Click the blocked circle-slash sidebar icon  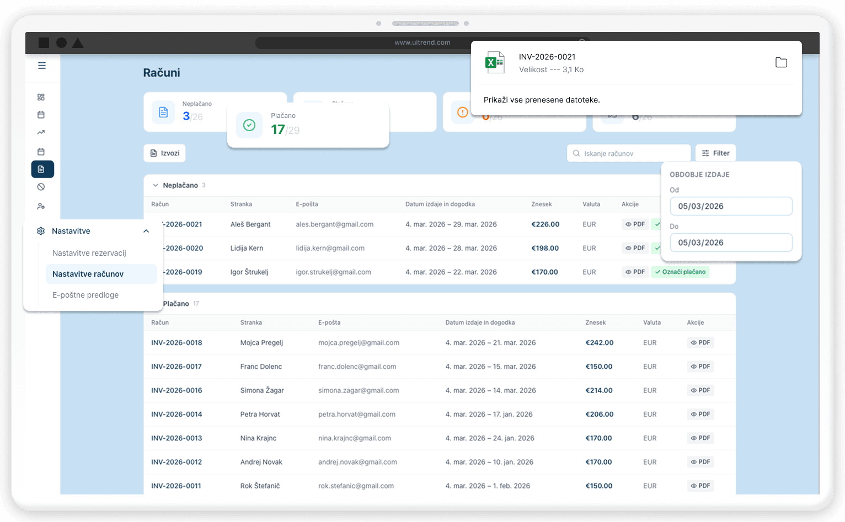click(41, 187)
